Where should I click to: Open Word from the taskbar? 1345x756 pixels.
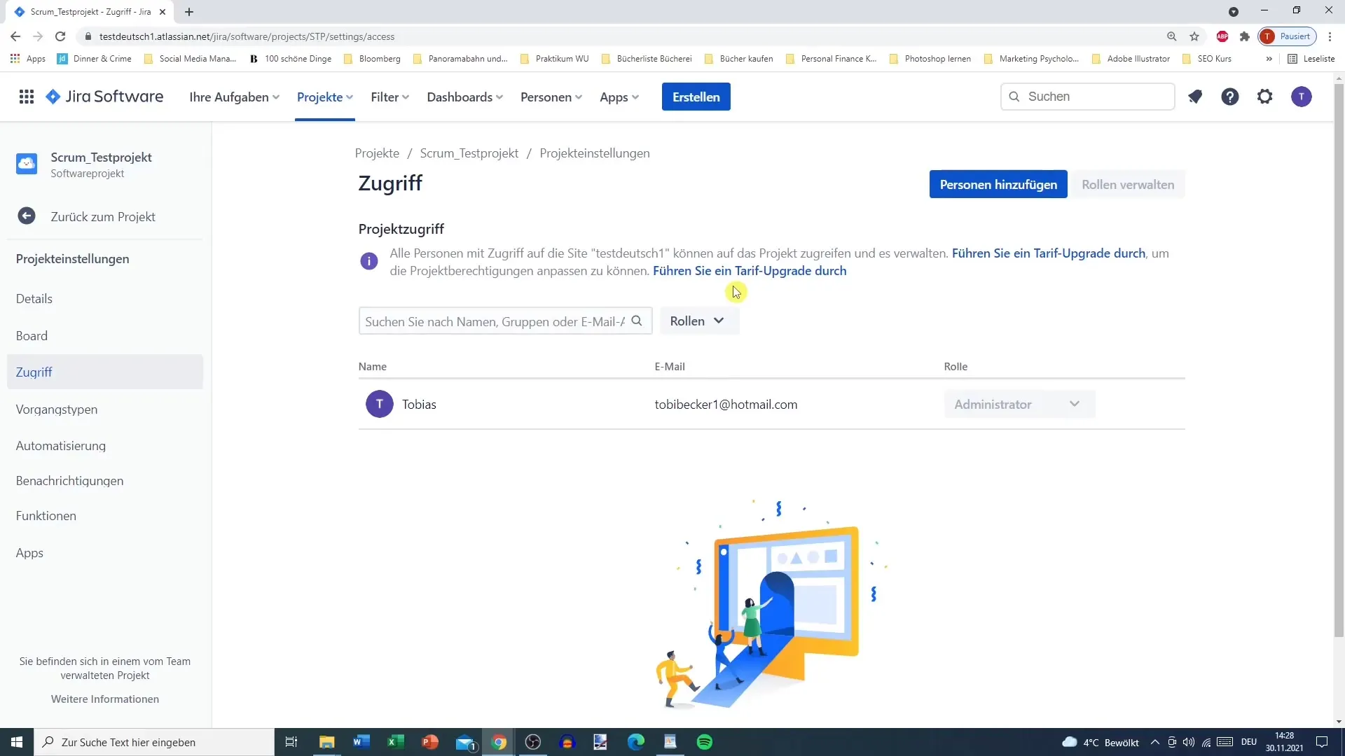[361, 742]
